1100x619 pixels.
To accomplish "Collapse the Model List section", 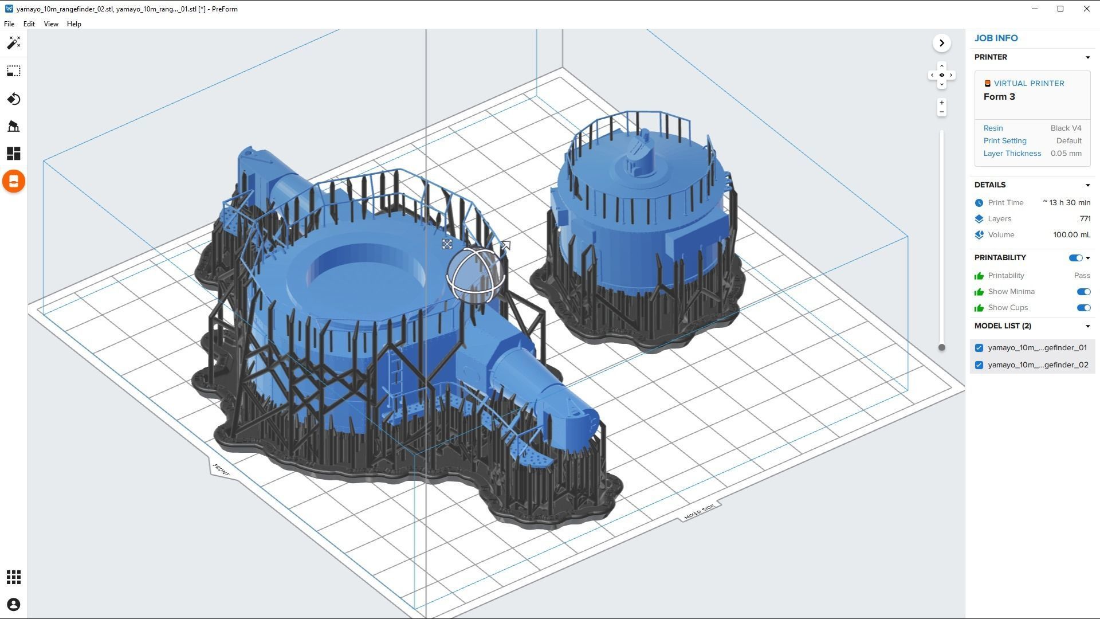I will tap(1087, 326).
